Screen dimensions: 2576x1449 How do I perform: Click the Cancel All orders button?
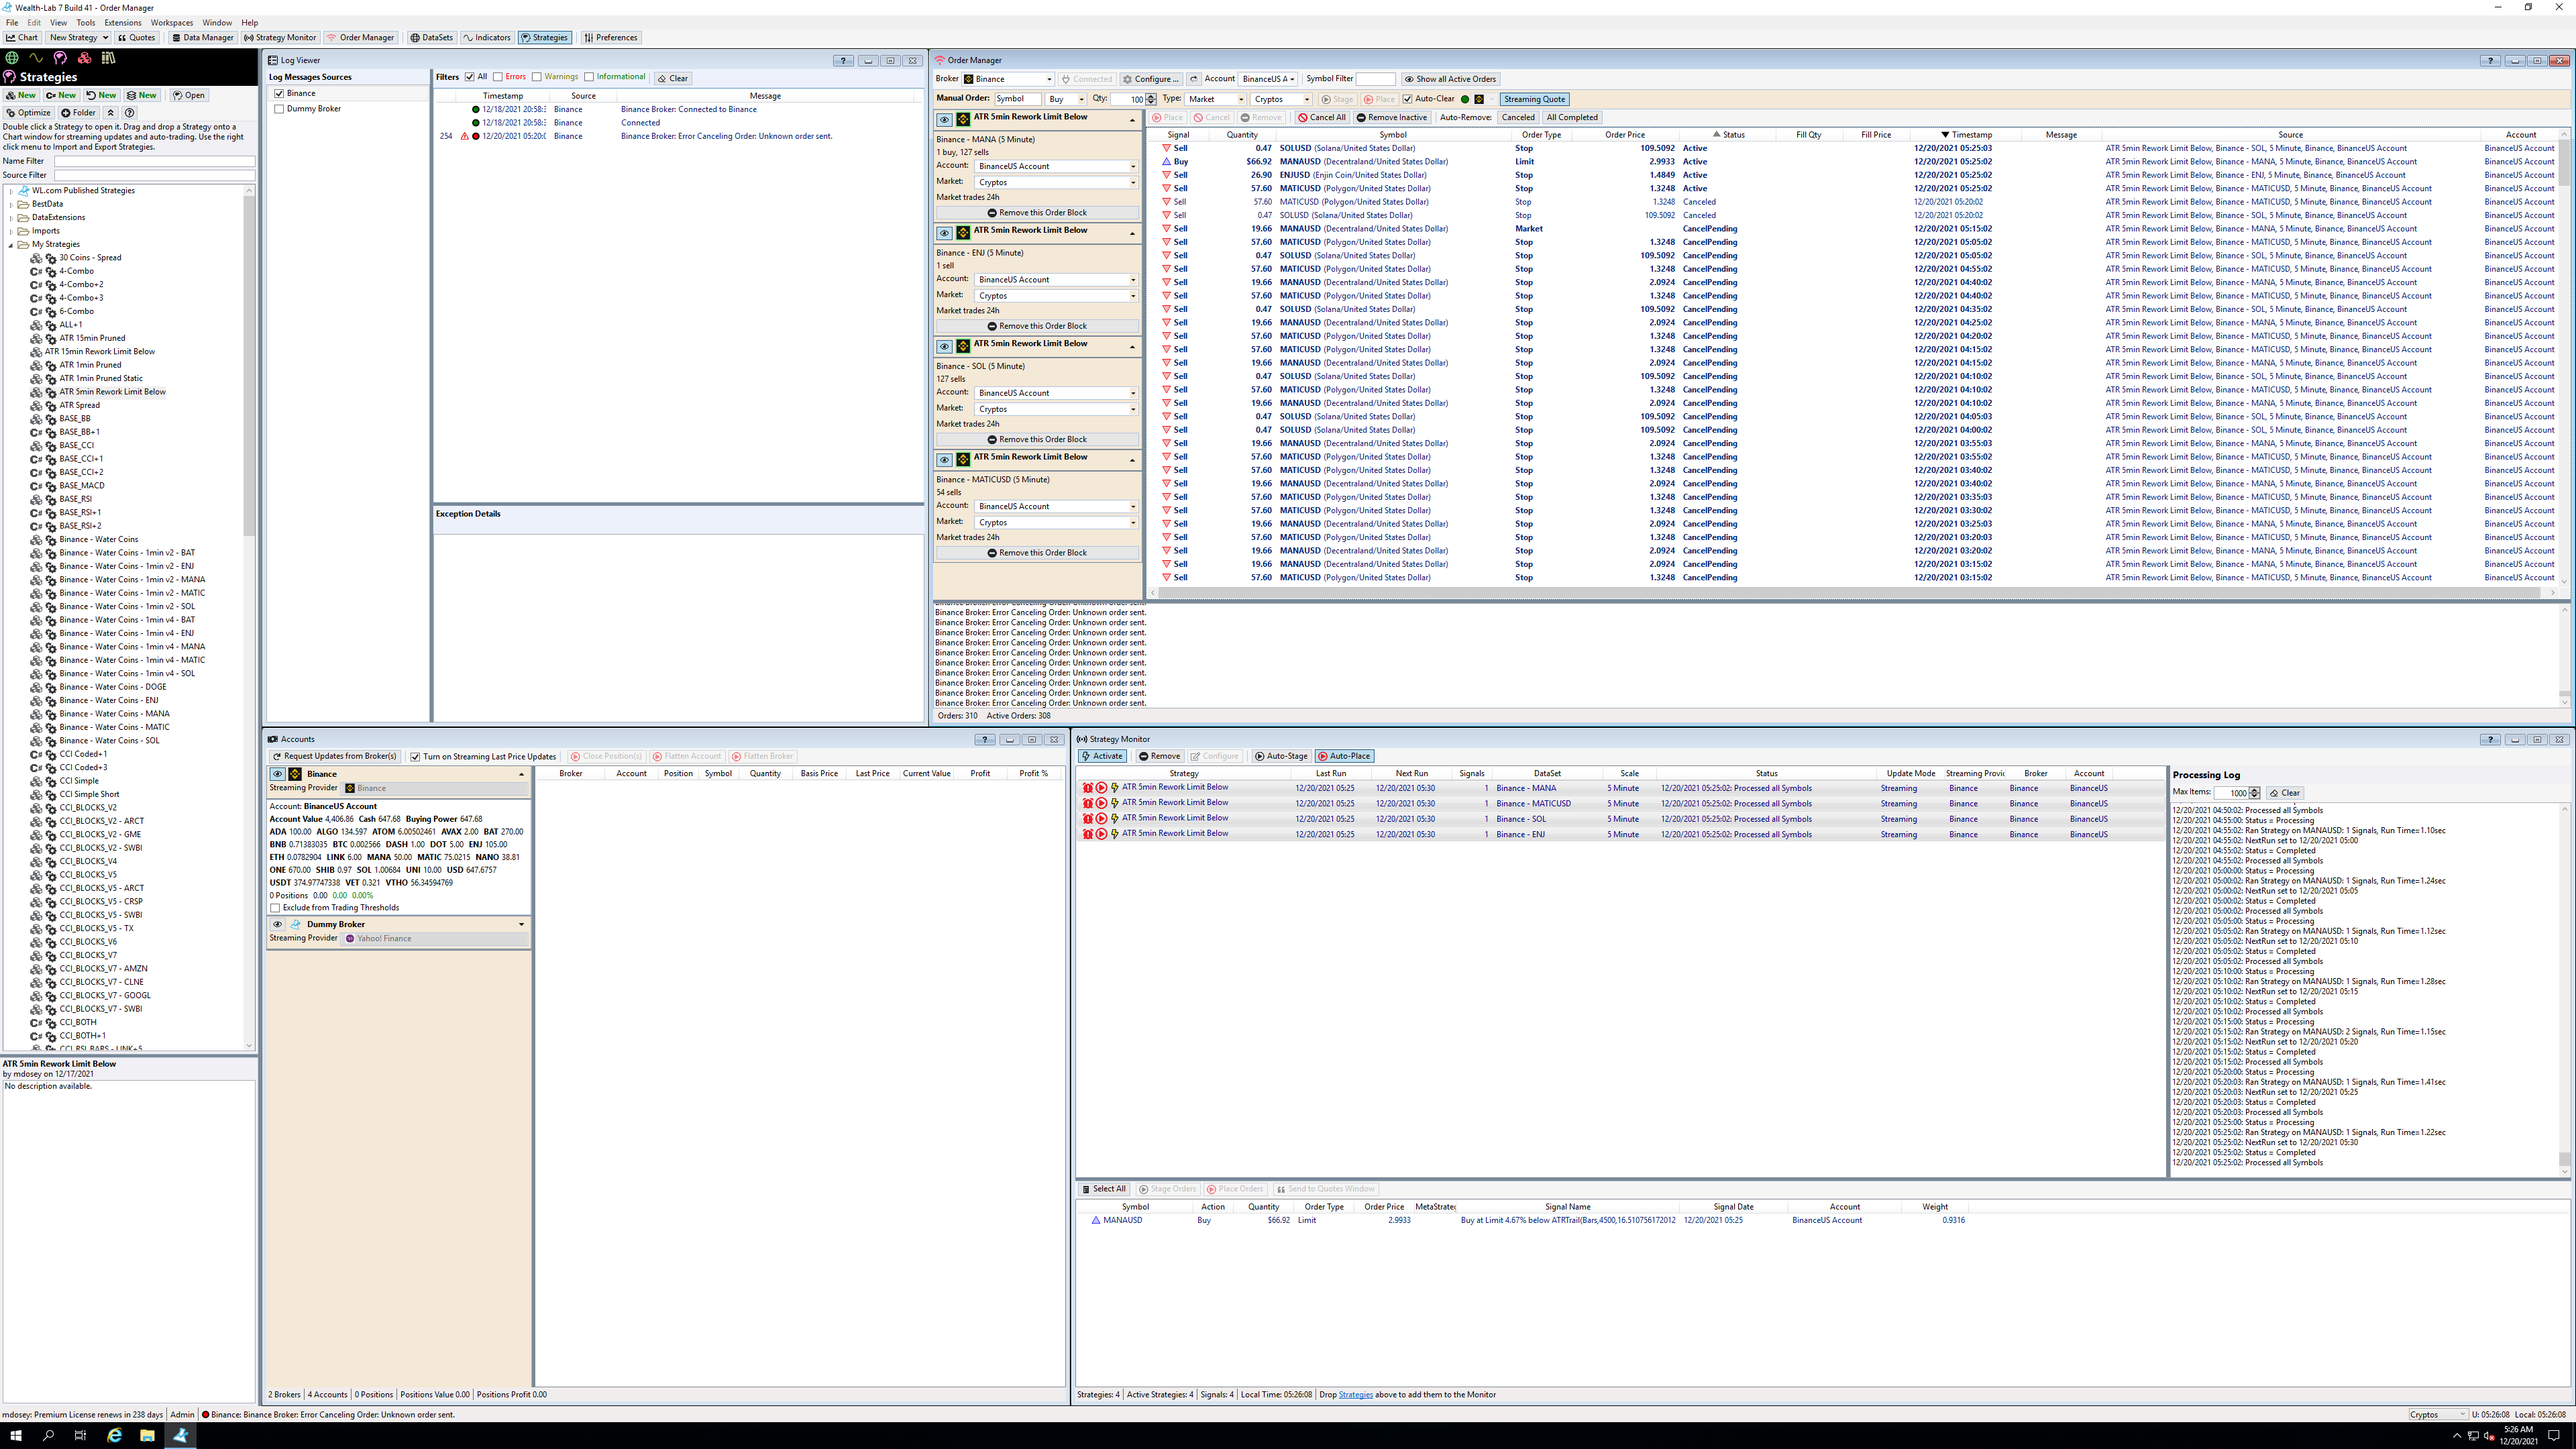(1321, 117)
